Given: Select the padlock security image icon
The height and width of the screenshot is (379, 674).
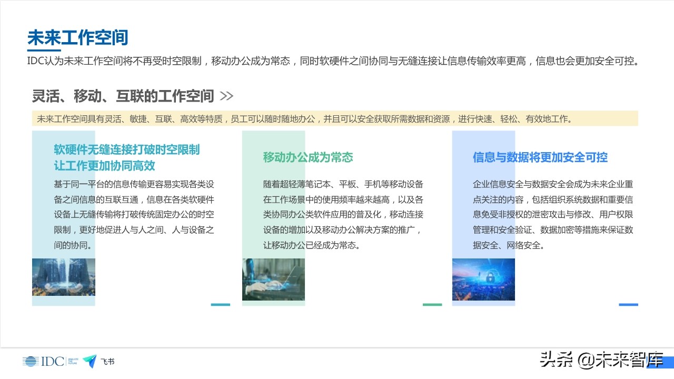Looking at the screenshot, I should (483, 280).
